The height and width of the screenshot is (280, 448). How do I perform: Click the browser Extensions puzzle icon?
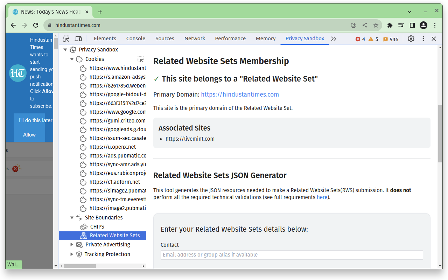click(x=390, y=25)
